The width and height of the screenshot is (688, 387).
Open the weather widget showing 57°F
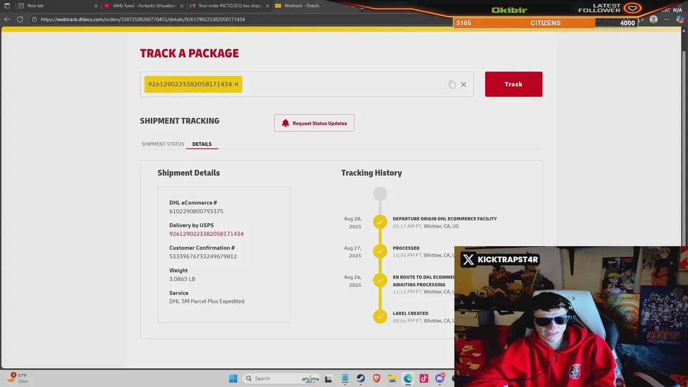(18, 378)
